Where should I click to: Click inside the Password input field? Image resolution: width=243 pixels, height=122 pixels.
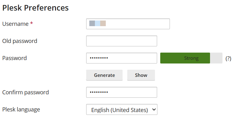coord(122,58)
